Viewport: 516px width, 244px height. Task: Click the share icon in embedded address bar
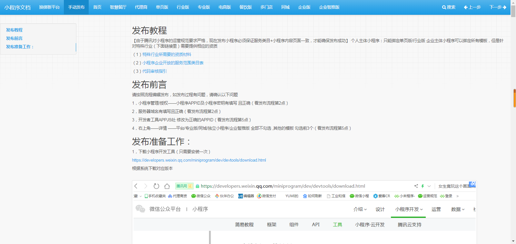(x=416, y=186)
